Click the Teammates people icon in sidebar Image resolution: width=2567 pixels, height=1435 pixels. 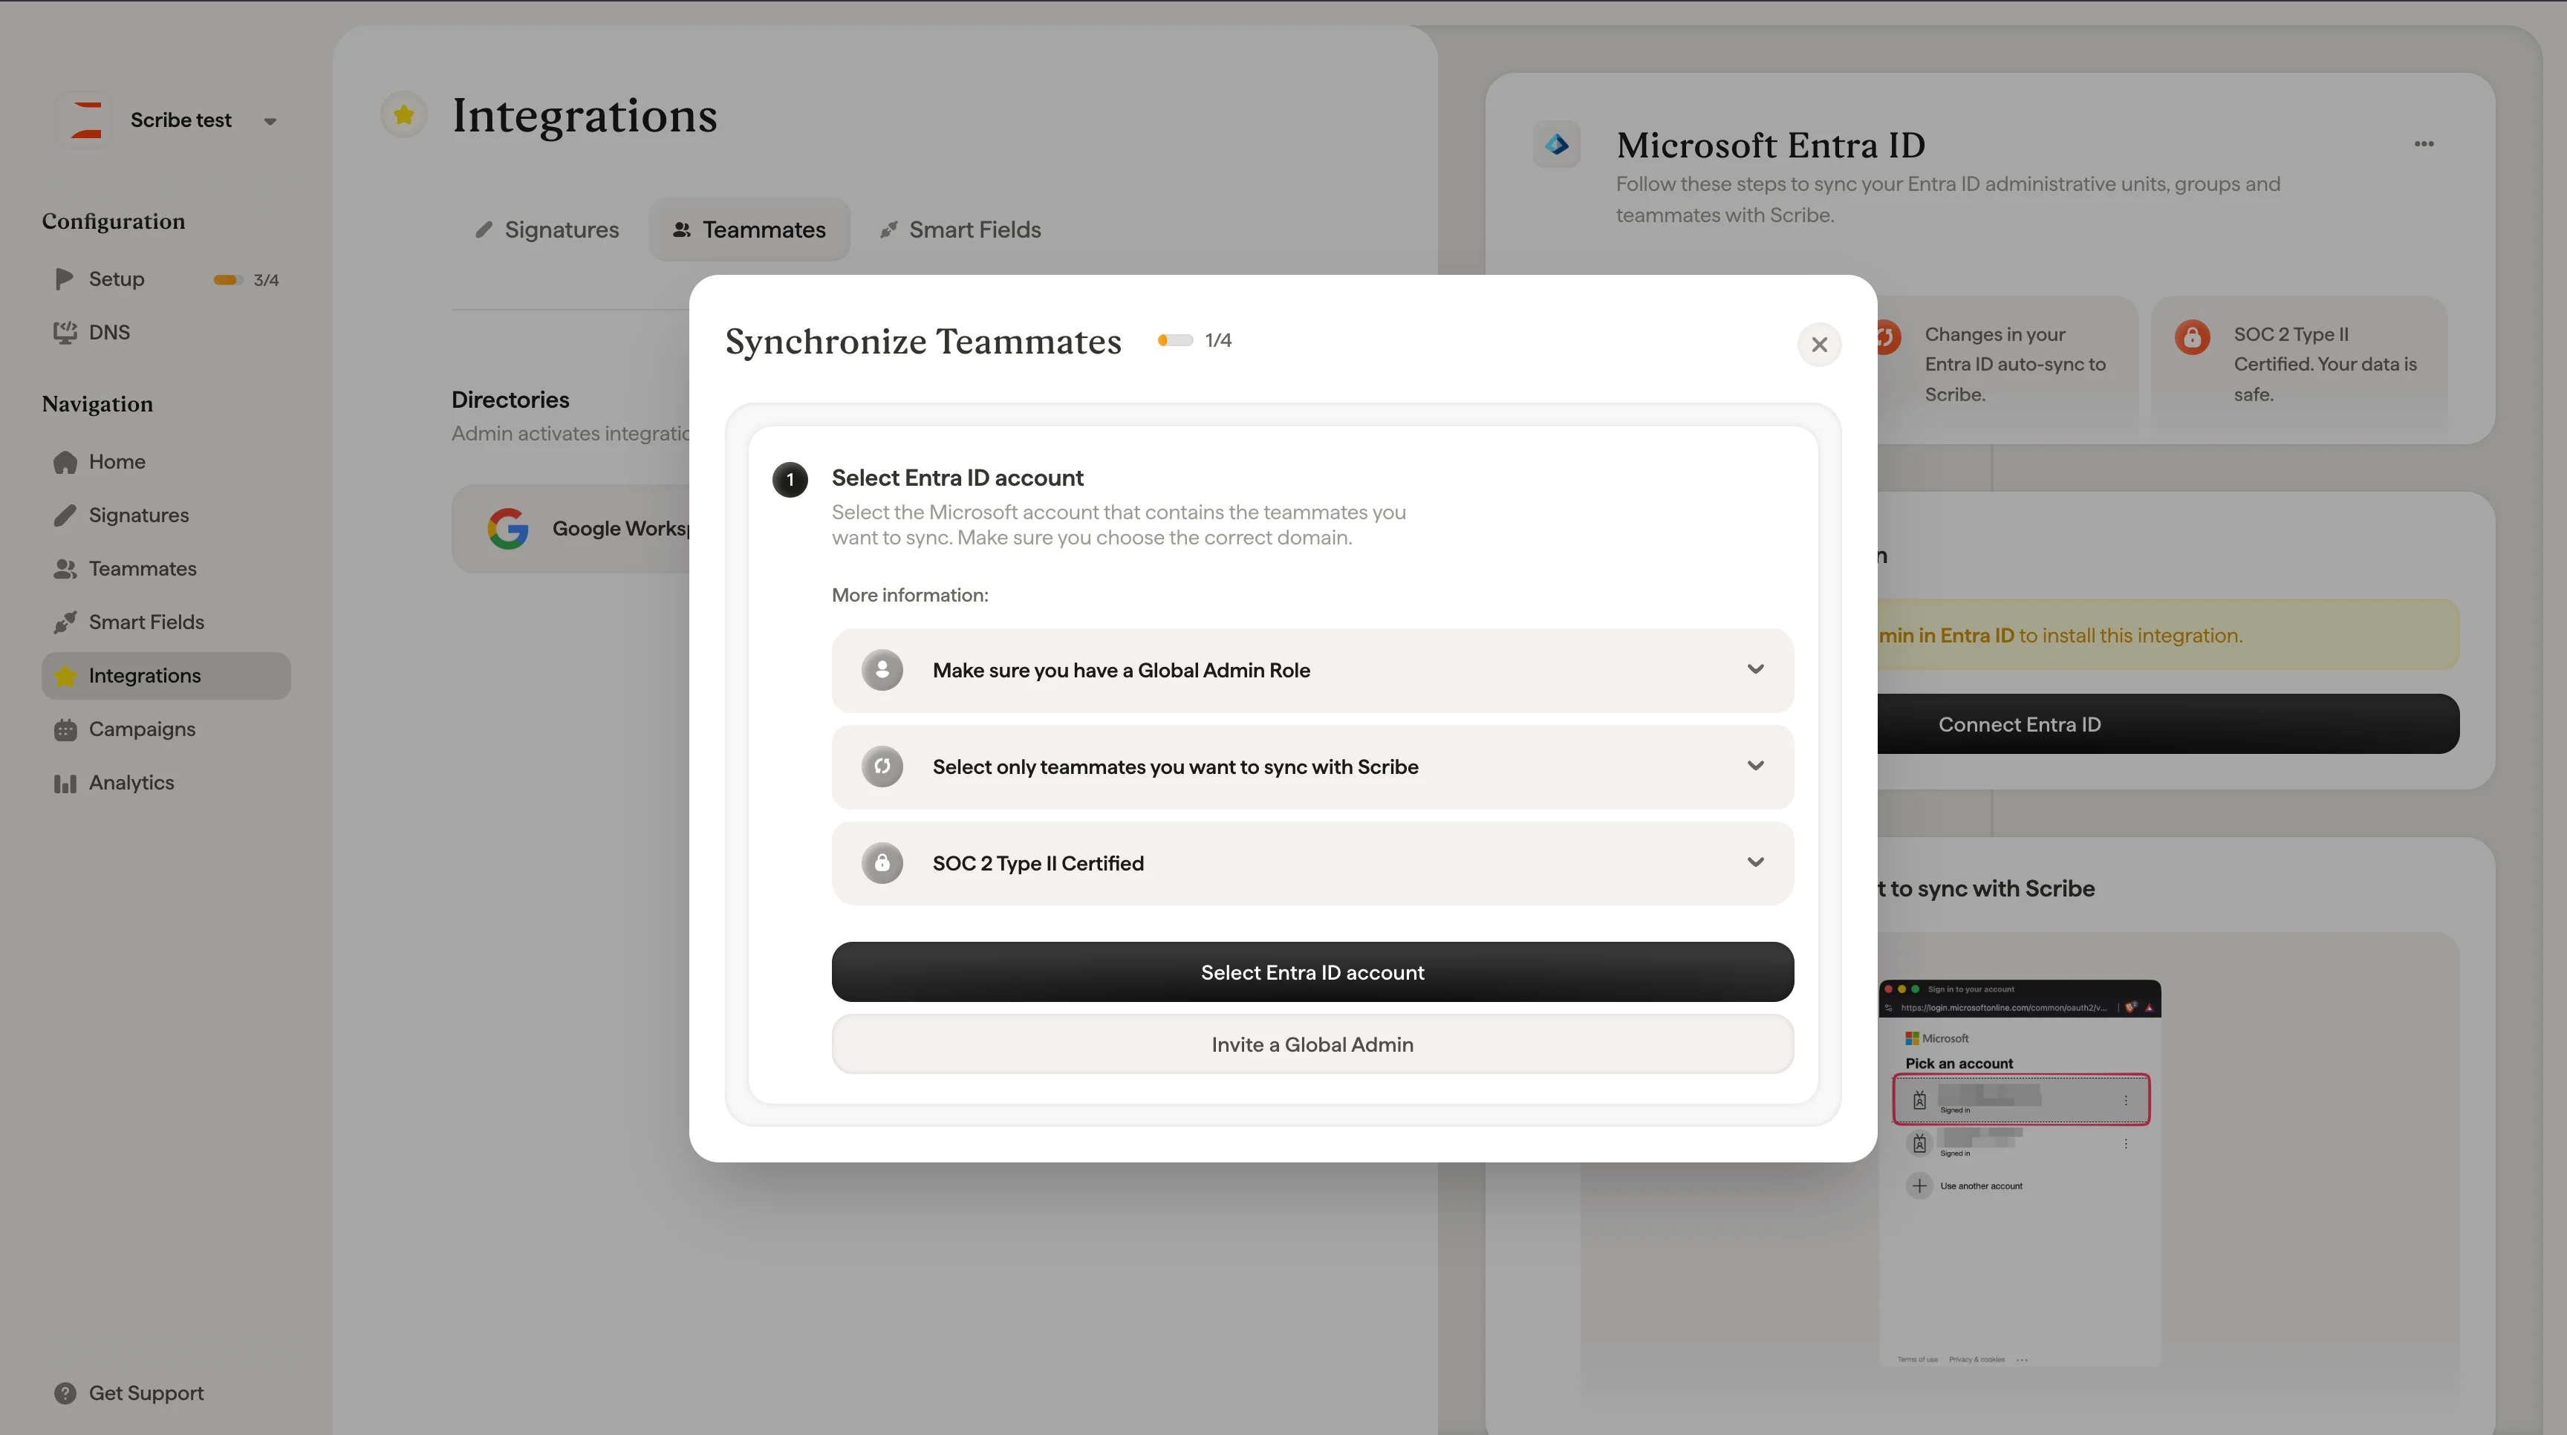[x=65, y=568]
